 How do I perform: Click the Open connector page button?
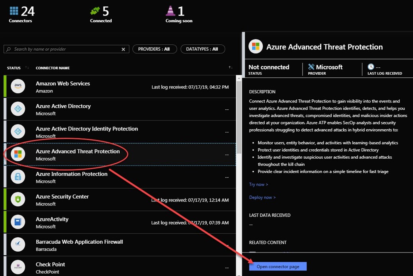[x=278, y=266]
